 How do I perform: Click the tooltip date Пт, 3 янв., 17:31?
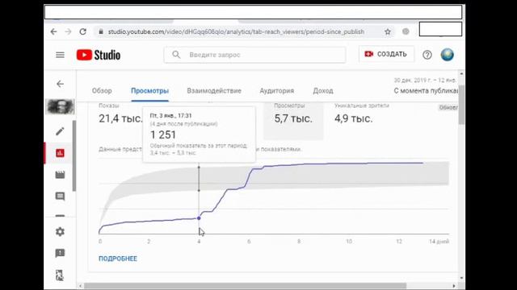pos(170,116)
